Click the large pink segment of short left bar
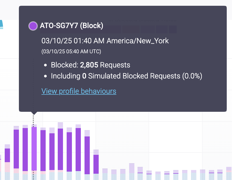Screen dimensions: 232x180 7,167
